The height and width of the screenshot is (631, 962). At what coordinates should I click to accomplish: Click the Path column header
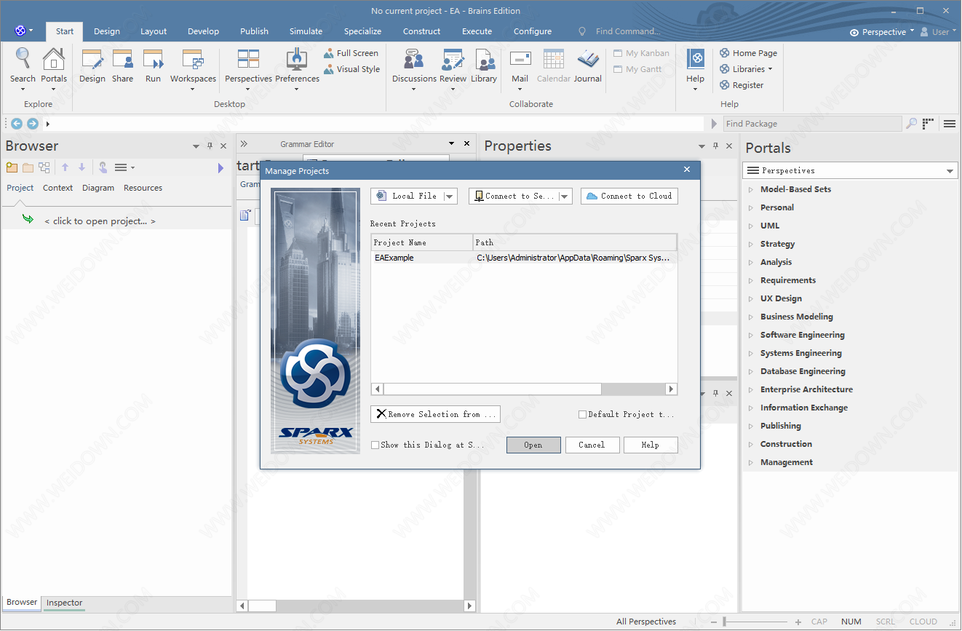pyautogui.click(x=575, y=242)
